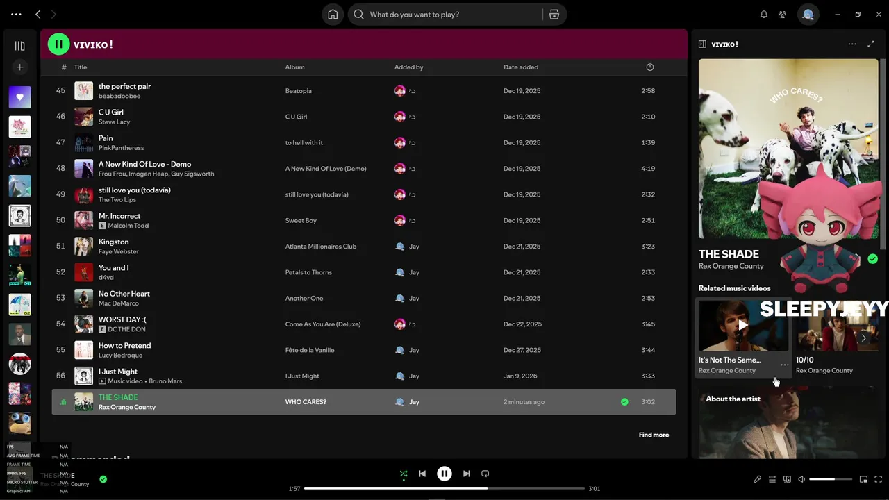The image size is (889, 500).
Task: Open Liked Songs heart playlist
Action: coord(19,97)
